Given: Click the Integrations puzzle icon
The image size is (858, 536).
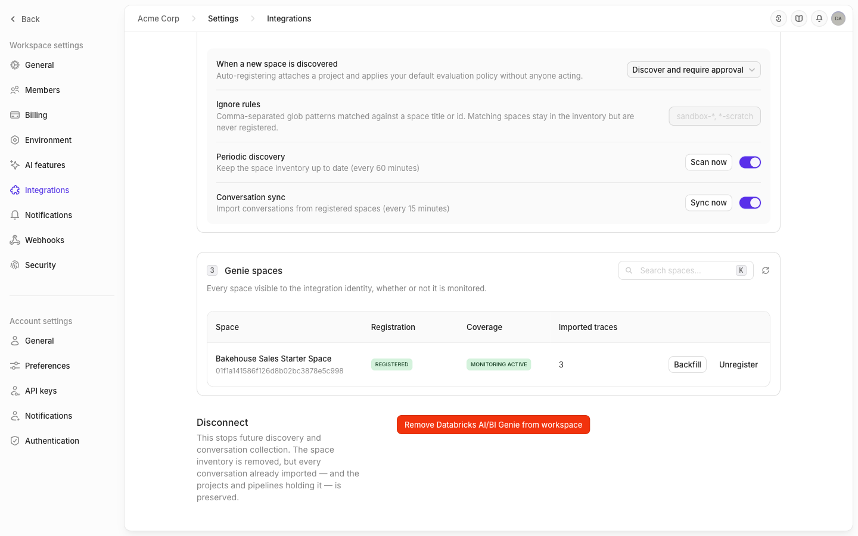Looking at the screenshot, I should 15,190.
